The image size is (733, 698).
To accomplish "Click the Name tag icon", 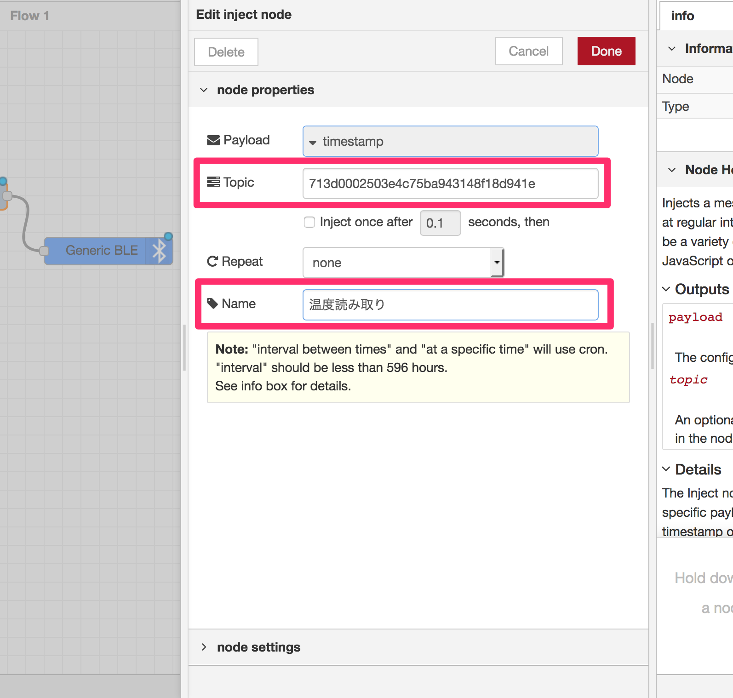I will point(212,303).
